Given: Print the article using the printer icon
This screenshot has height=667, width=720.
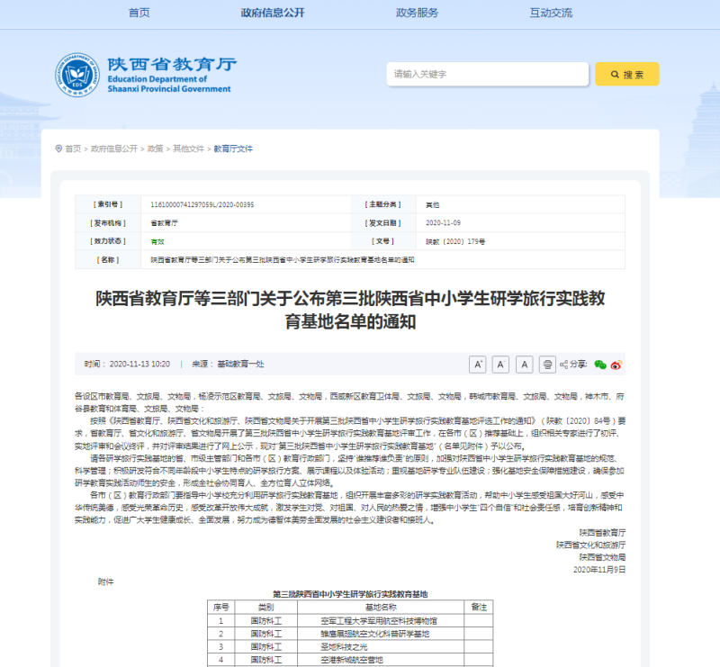Looking at the screenshot, I should tap(548, 364).
